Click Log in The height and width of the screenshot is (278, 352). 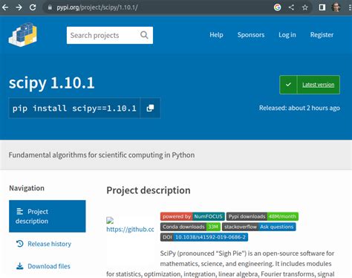coord(287,35)
